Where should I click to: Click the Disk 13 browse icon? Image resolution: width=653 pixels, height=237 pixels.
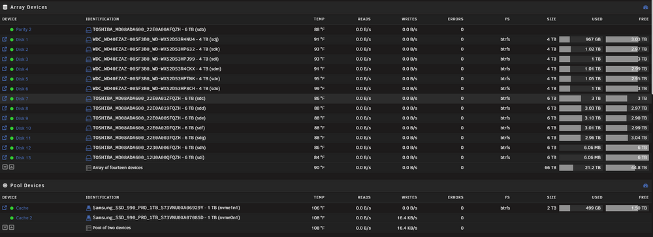pos(5,157)
